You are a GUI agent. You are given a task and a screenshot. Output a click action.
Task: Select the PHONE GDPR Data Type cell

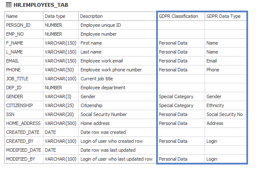click(x=213, y=70)
